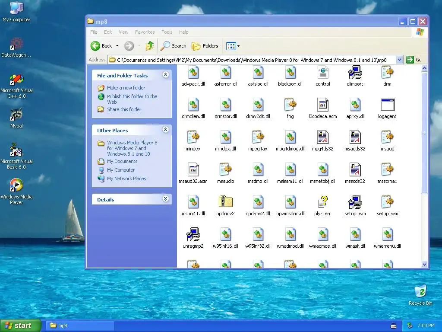The height and width of the screenshot is (332, 442).
Task: Select the wmerrenu.dll file icon
Action: point(387,235)
